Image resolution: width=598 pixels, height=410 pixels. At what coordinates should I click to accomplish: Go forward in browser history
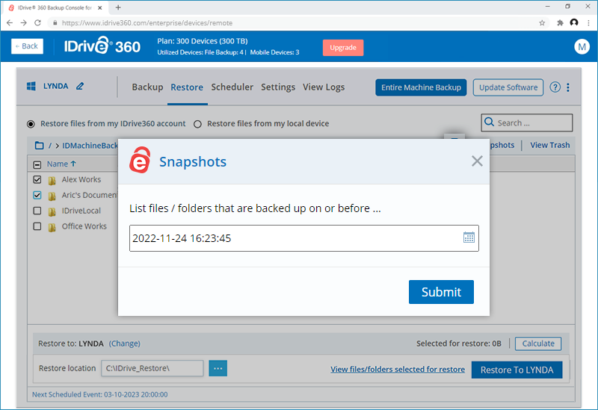tap(24, 23)
